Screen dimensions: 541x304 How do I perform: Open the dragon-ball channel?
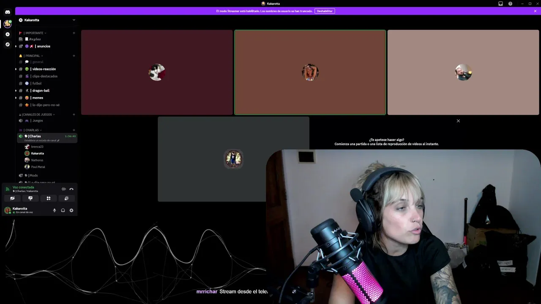tap(47, 91)
